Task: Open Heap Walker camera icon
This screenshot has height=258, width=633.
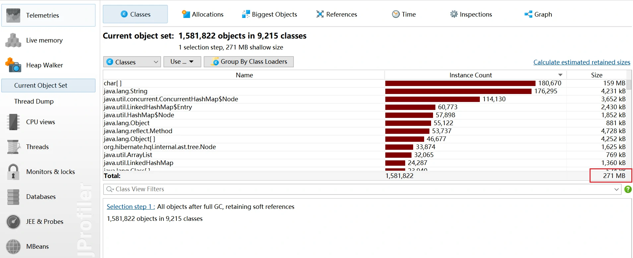Action: point(13,65)
